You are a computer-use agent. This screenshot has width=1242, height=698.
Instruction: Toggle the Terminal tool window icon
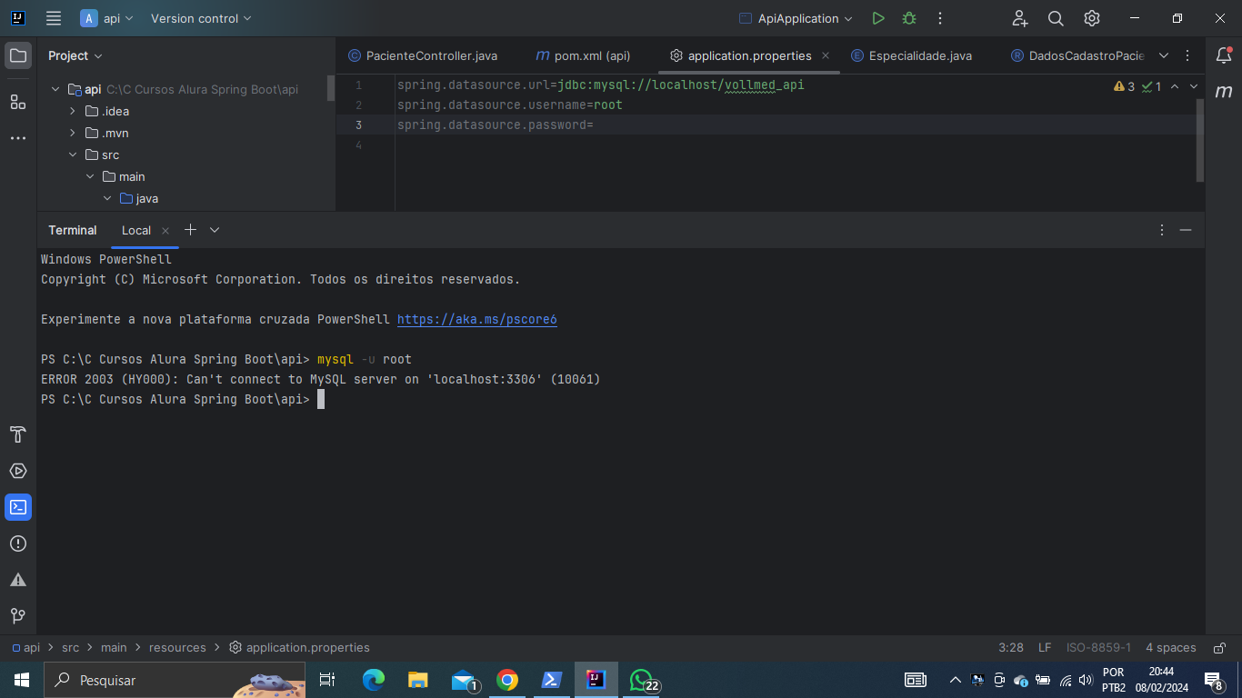click(18, 507)
